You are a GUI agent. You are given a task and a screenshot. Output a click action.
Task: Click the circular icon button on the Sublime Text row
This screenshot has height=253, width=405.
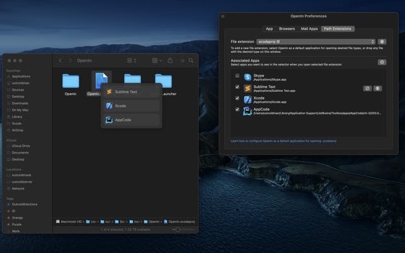[x=367, y=89]
